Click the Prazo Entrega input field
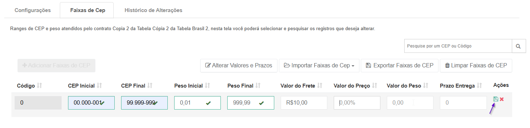Screen dimensions: 530x128 (463, 103)
